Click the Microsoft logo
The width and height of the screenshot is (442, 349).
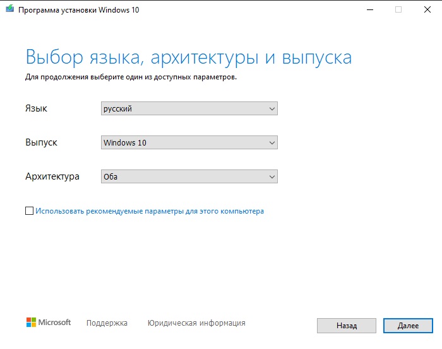(49, 323)
